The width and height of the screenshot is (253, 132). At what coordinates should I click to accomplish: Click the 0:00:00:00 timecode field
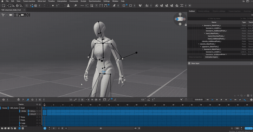(x=199, y=100)
